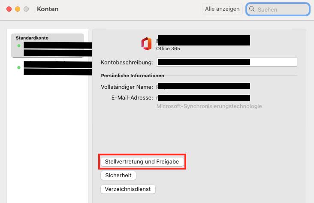The width and height of the screenshot is (314, 203).
Task: Focus the Suchen search field
Action: pyautogui.click(x=278, y=9)
